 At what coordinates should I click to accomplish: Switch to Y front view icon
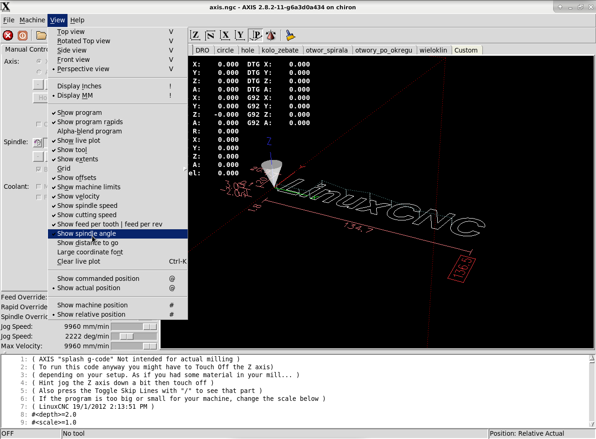pyautogui.click(x=240, y=35)
